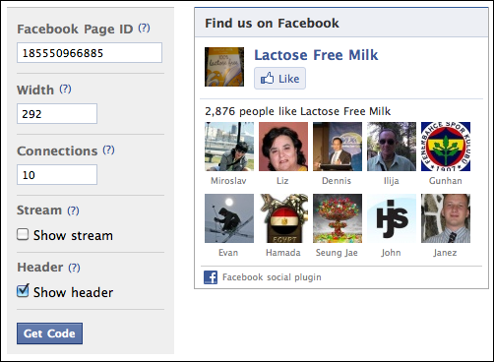This screenshot has height=362, width=494.
Task: Like the Lactose Free Milk page
Action: pos(279,79)
